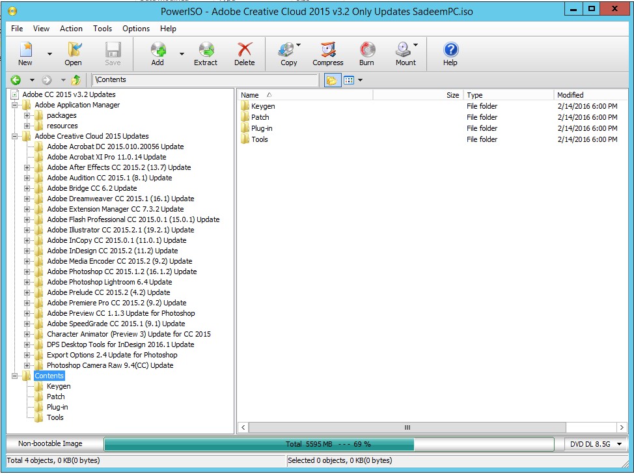
Task: Click the Save toolbar icon
Action: pyautogui.click(x=113, y=49)
